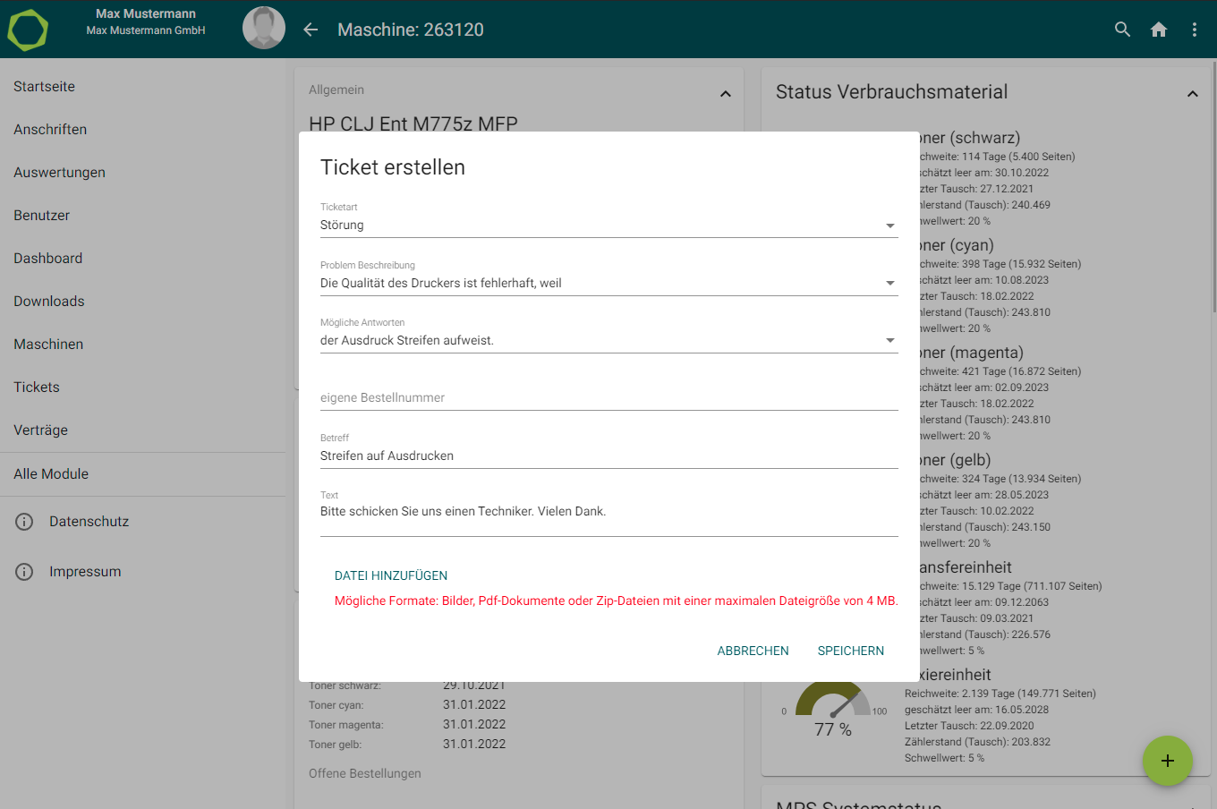Open the three-dot overflow menu
Viewport: 1217px width, 809px height.
1195,30
